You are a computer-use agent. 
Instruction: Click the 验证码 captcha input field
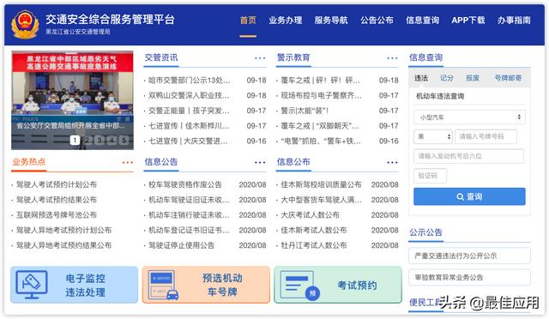(431, 176)
